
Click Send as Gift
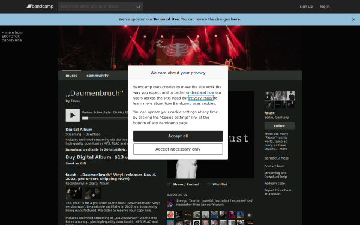click(x=76, y=163)
